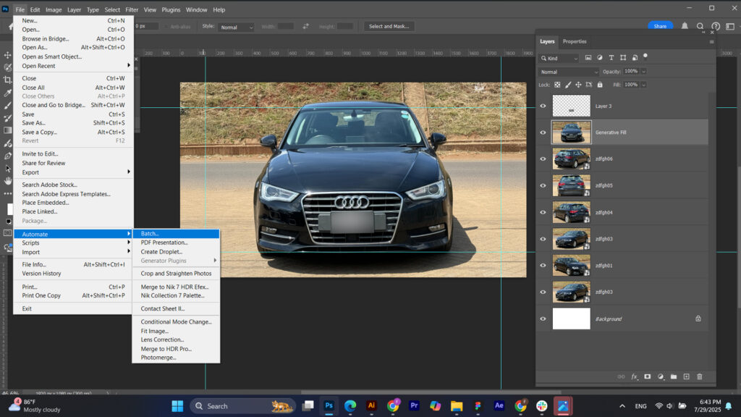This screenshot has width=741, height=417.
Task: Create a new layer group
Action: [x=674, y=376]
